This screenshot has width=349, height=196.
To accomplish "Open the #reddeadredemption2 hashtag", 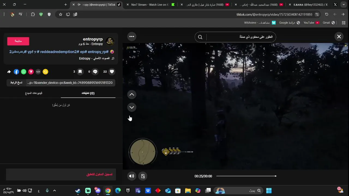I will [60, 52].
